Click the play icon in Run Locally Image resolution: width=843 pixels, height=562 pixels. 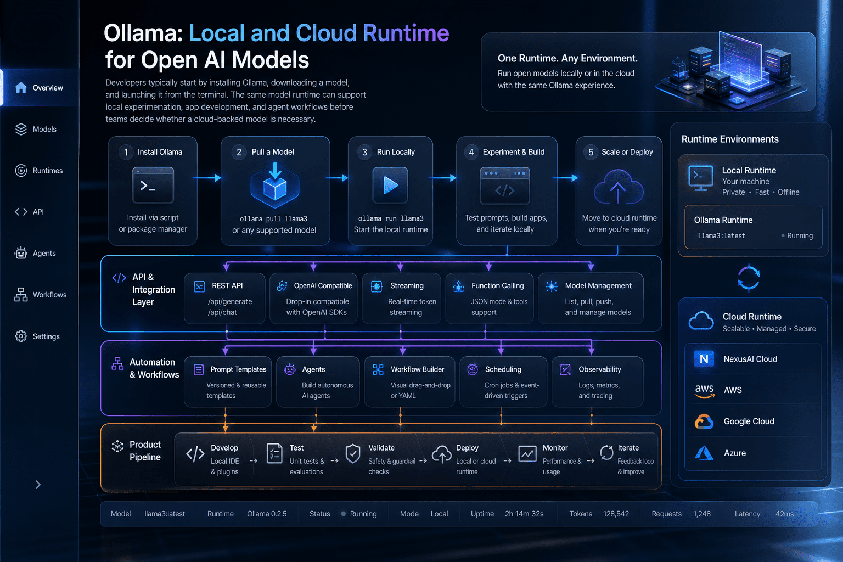click(x=390, y=185)
